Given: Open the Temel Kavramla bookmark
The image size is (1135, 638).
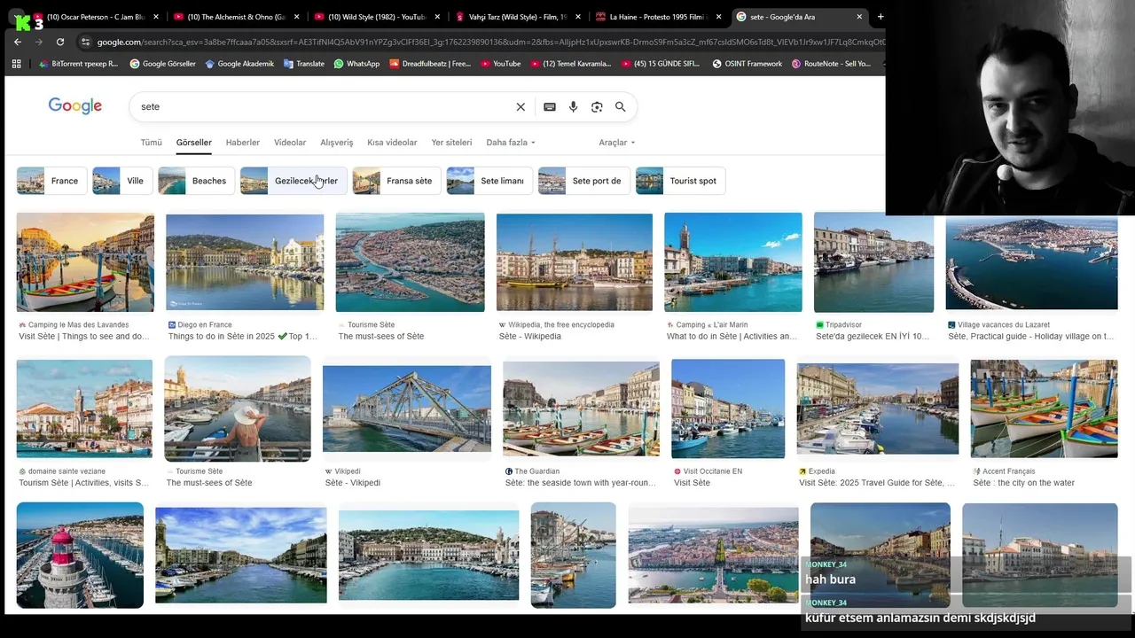Looking at the screenshot, I should [x=571, y=64].
